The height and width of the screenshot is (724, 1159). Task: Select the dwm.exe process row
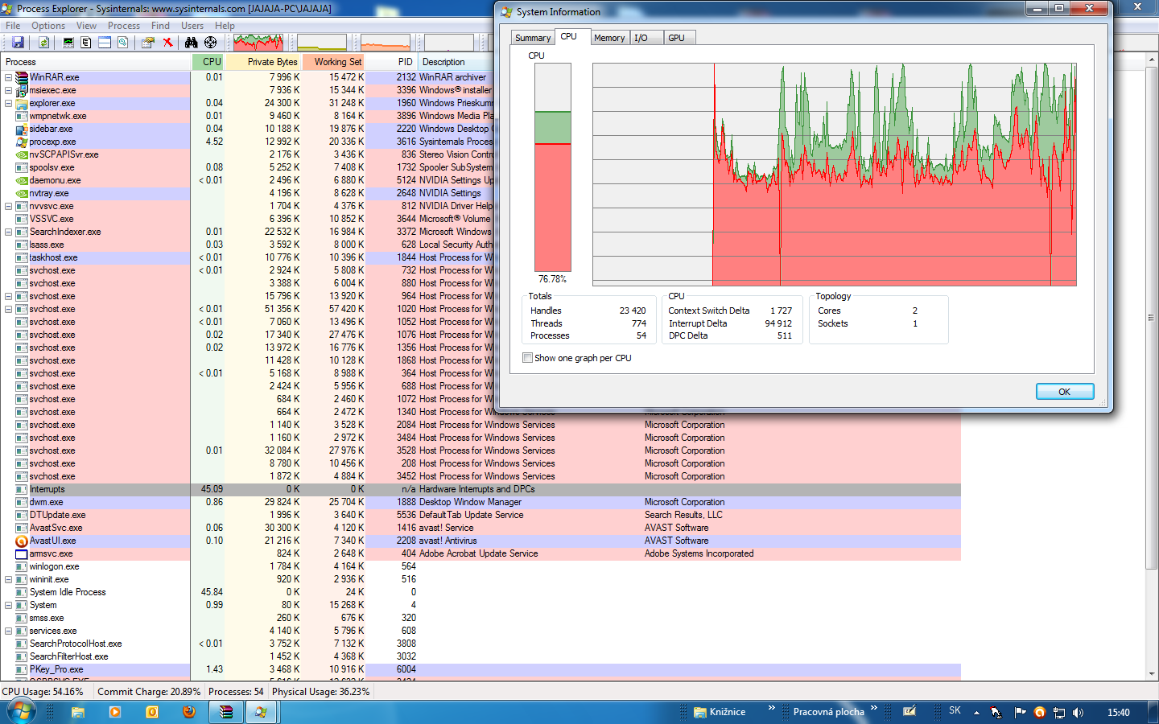481,502
